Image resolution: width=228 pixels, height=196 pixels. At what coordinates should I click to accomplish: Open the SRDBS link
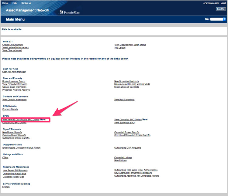6,187
